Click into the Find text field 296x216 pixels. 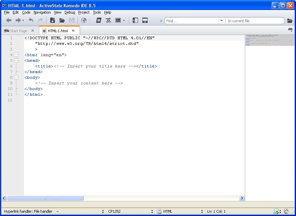pos(192,21)
